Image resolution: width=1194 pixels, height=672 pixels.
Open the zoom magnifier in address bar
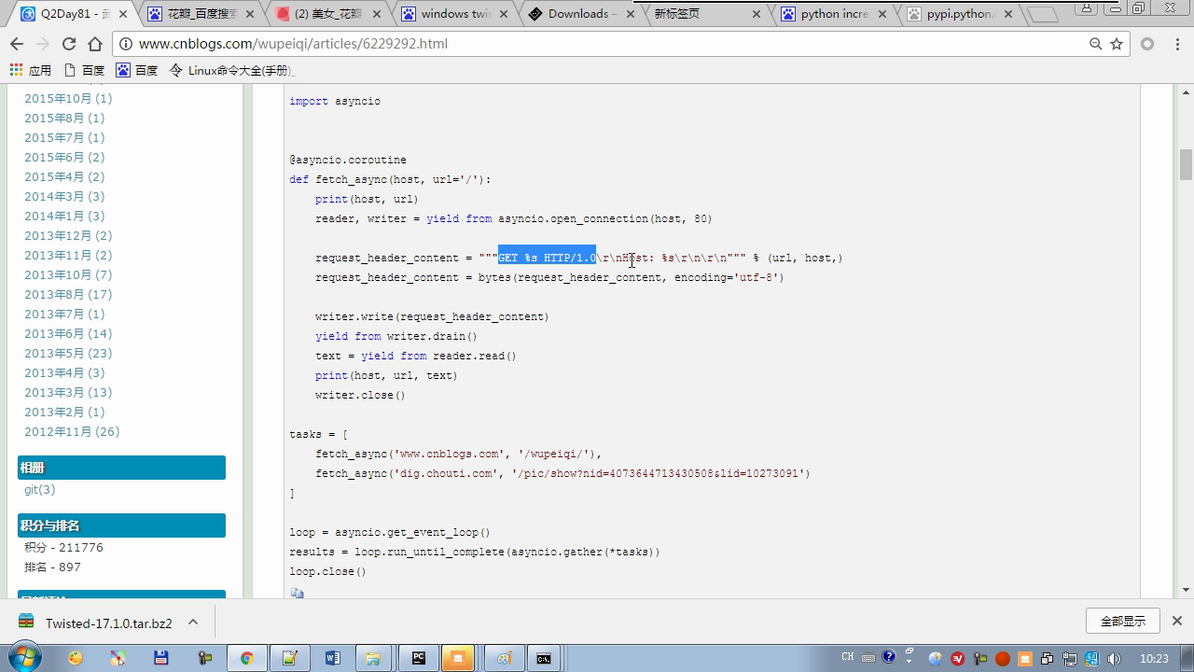pos(1096,44)
